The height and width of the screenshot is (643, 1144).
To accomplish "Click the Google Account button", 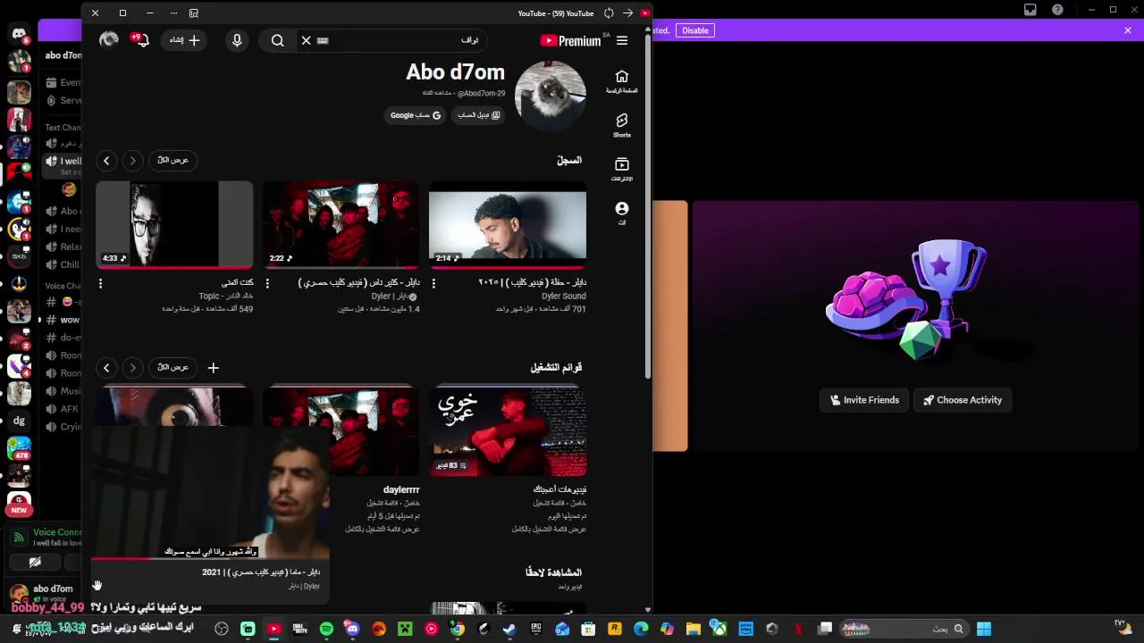I will pyautogui.click(x=415, y=115).
